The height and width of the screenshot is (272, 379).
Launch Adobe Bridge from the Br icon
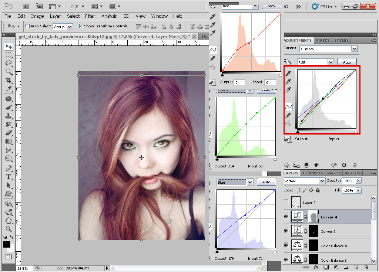pyautogui.click(x=26, y=7)
